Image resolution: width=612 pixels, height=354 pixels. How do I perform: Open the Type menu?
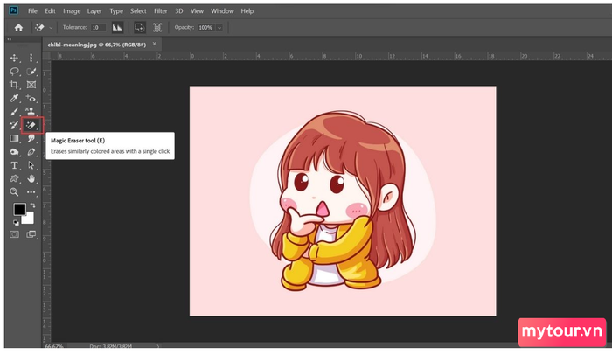click(116, 11)
